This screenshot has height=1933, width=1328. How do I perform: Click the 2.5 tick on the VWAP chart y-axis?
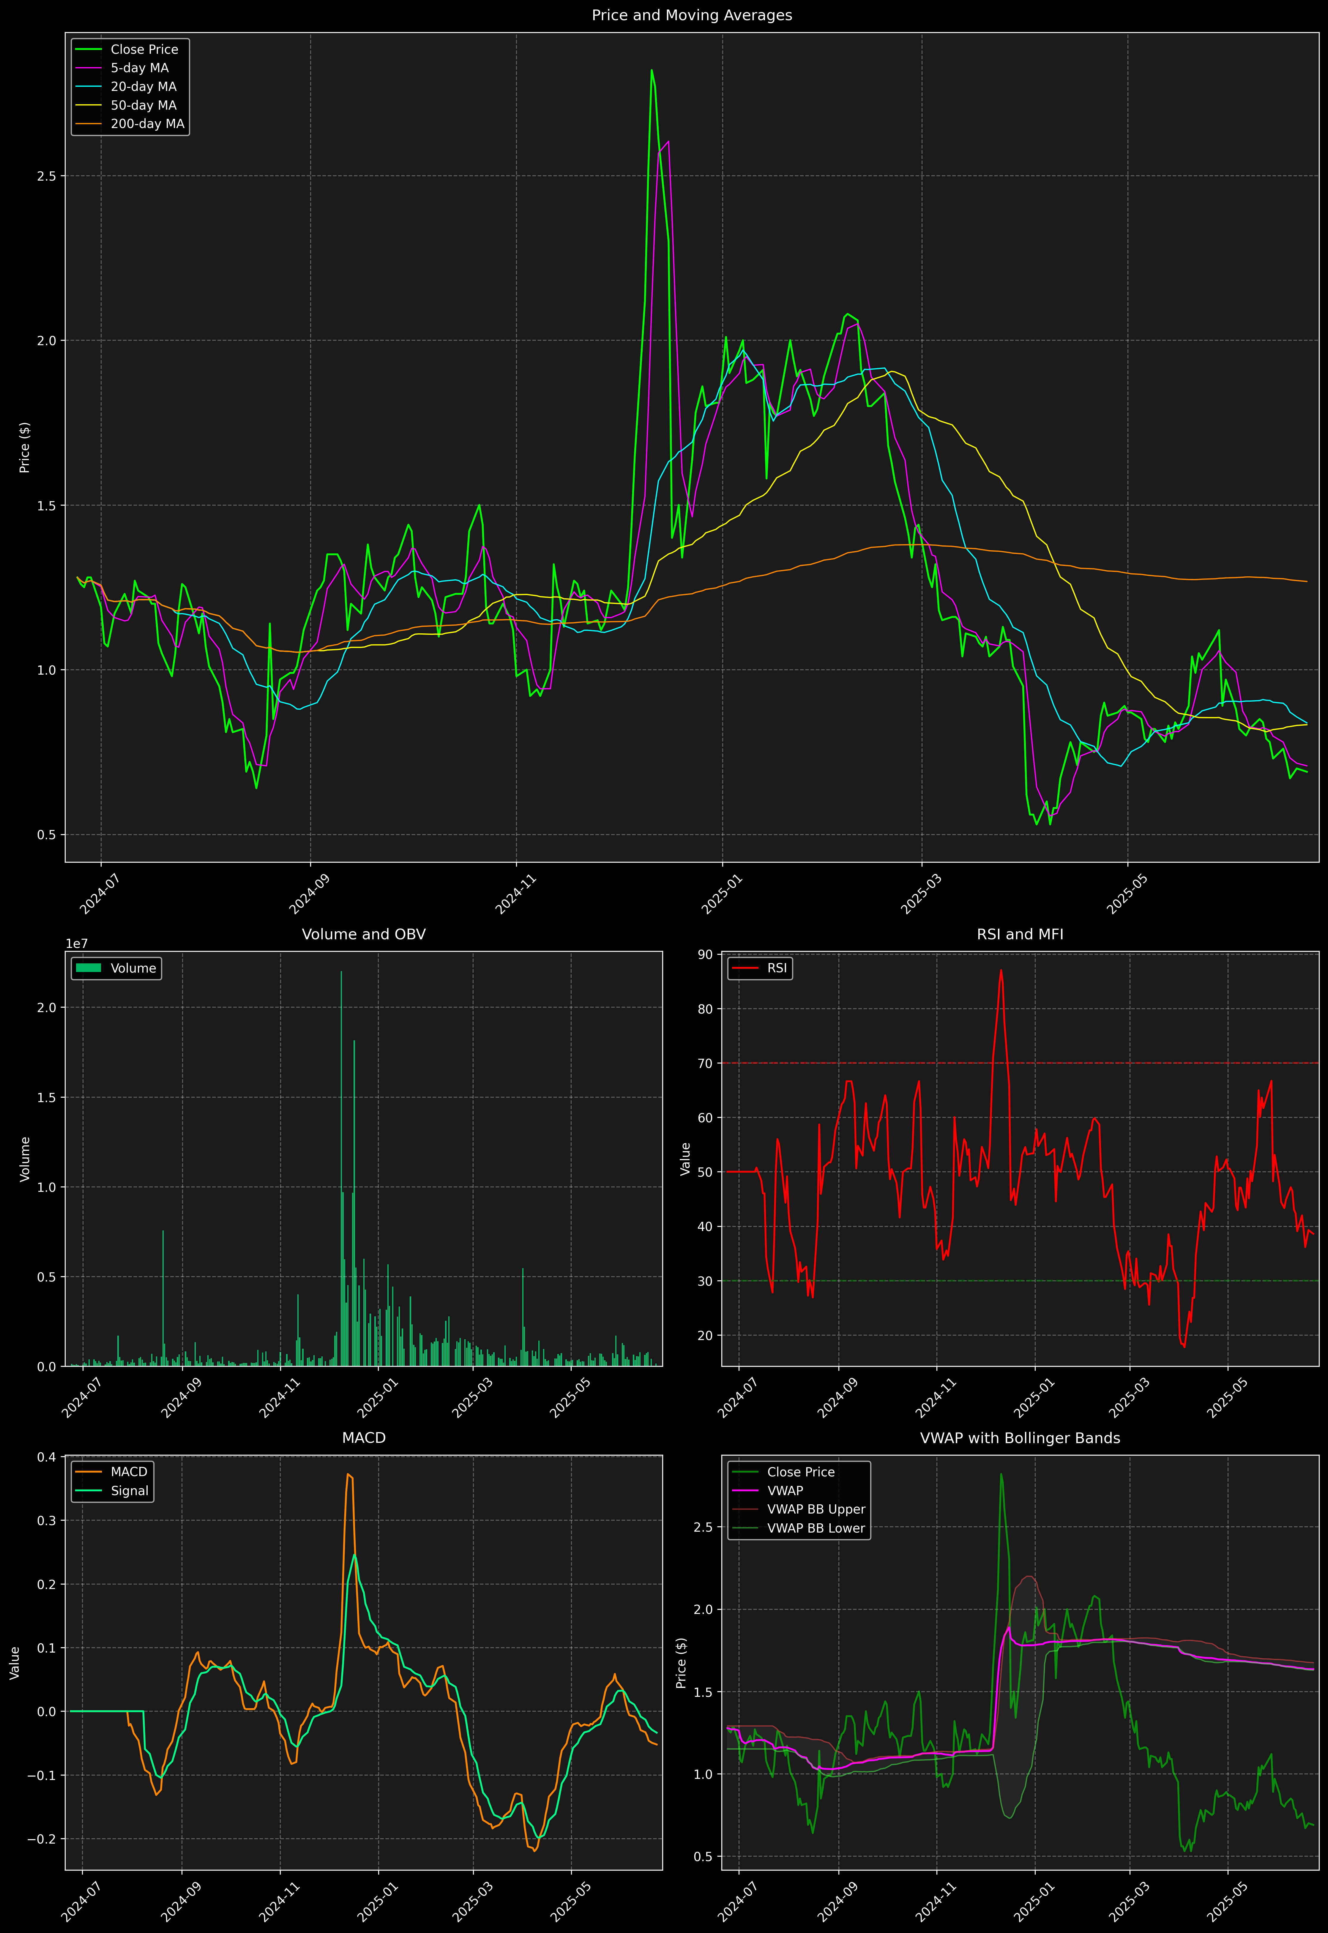point(703,1527)
